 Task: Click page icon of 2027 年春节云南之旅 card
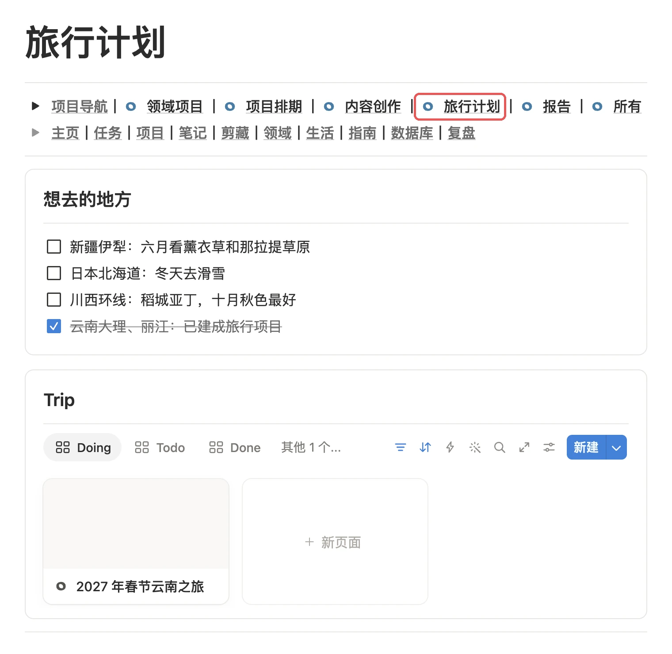[61, 586]
